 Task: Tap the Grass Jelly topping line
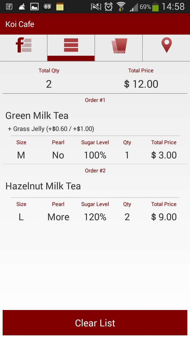coord(51,129)
